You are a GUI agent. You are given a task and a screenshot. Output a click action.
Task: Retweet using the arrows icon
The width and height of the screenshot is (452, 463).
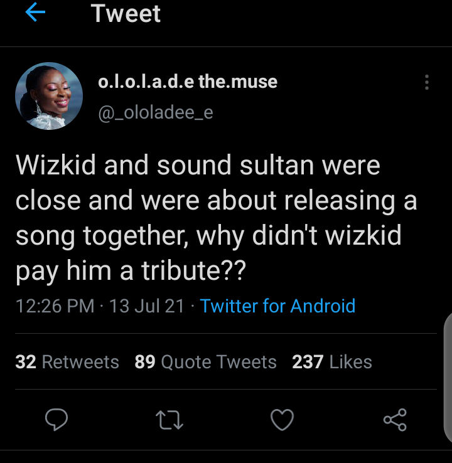(169, 420)
